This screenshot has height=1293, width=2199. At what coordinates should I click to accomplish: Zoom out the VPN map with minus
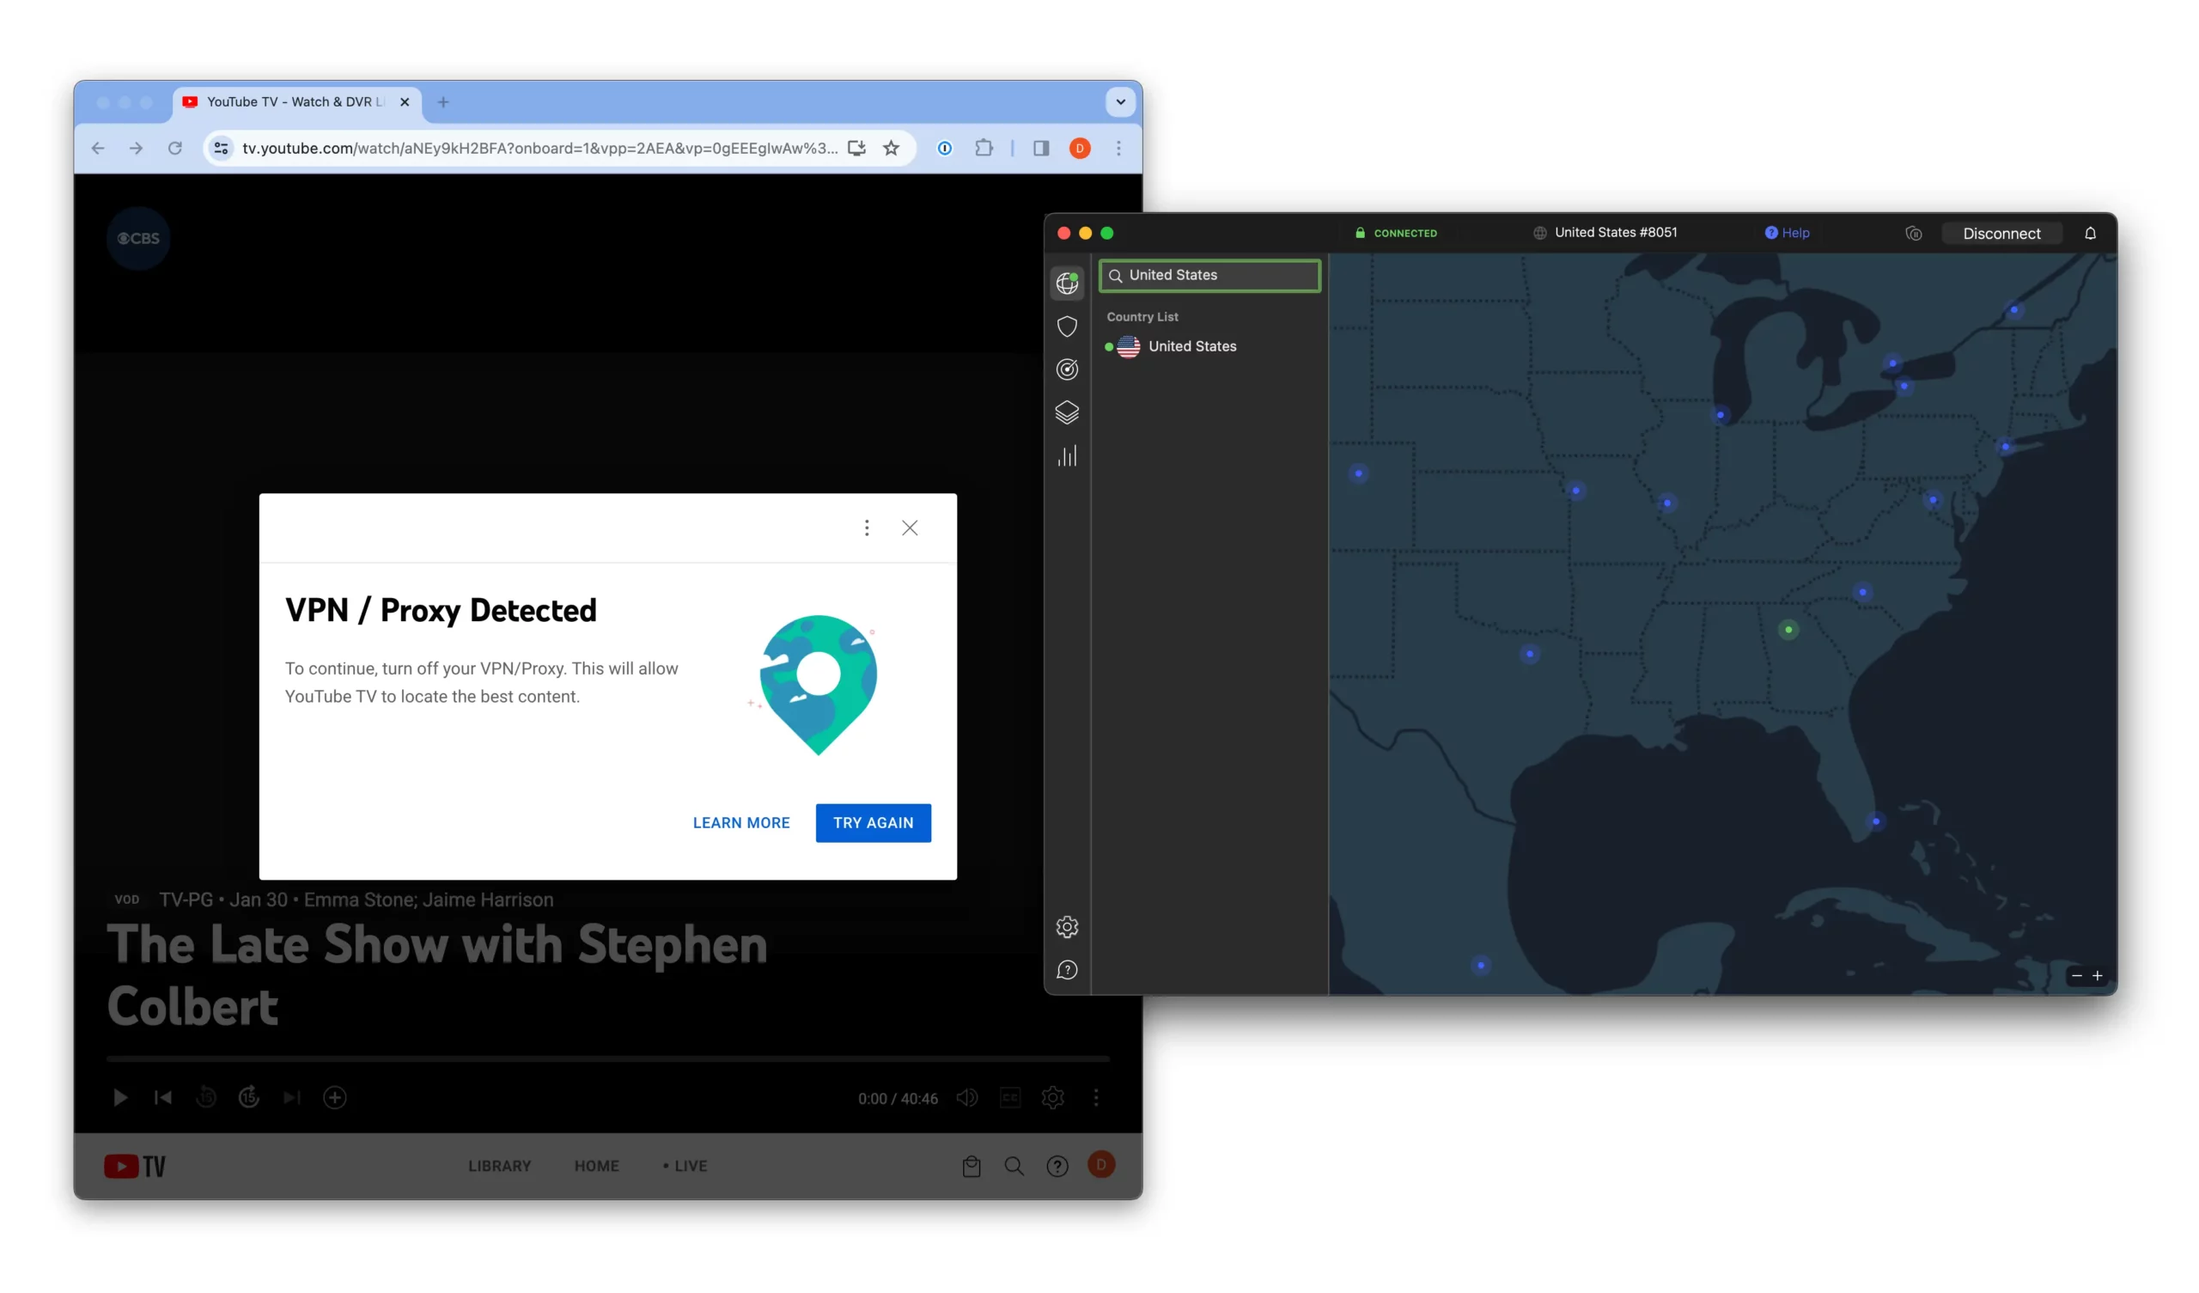(2076, 975)
